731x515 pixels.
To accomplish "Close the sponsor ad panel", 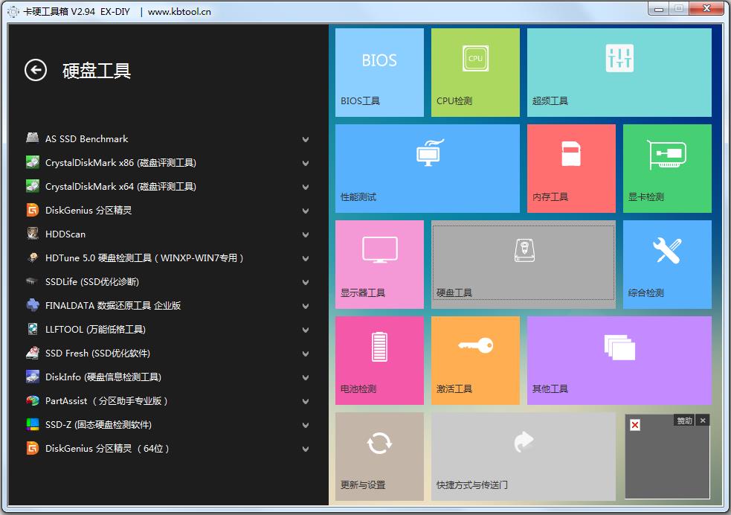I will tap(703, 420).
